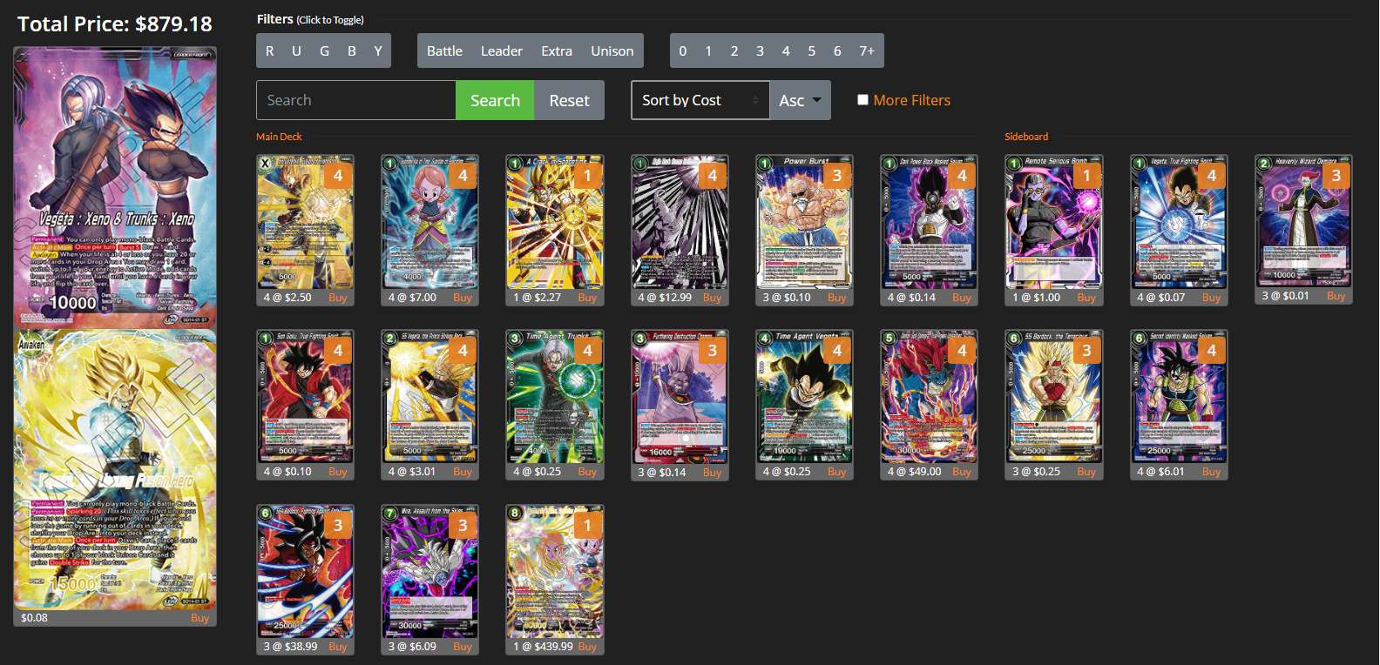Filter by cost 4
Screen dimensions: 1380x665
click(x=786, y=51)
